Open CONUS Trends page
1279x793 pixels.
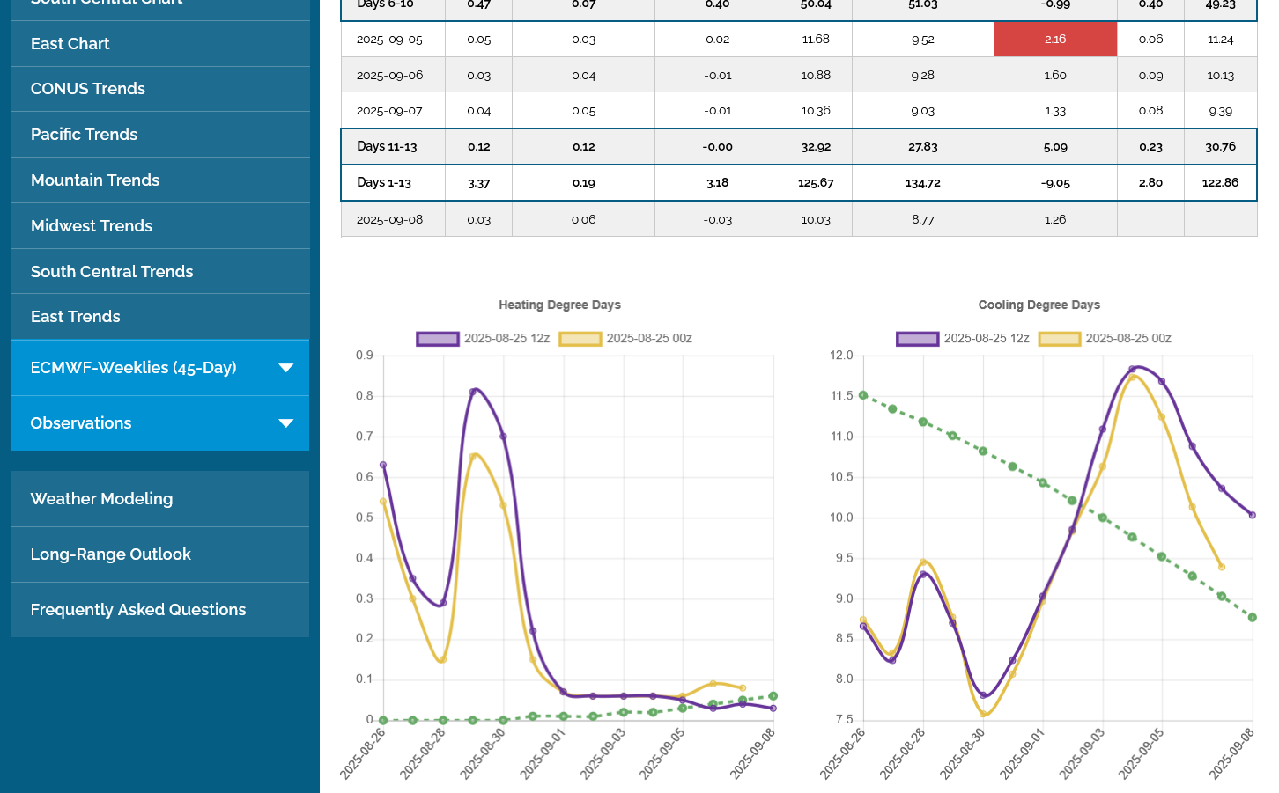pyautogui.click(x=88, y=89)
